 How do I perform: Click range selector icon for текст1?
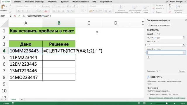pos(184,38)
